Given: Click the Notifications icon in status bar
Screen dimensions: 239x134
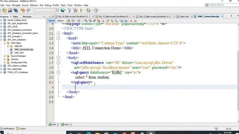Looking at the screenshot, I should pos(1,128).
